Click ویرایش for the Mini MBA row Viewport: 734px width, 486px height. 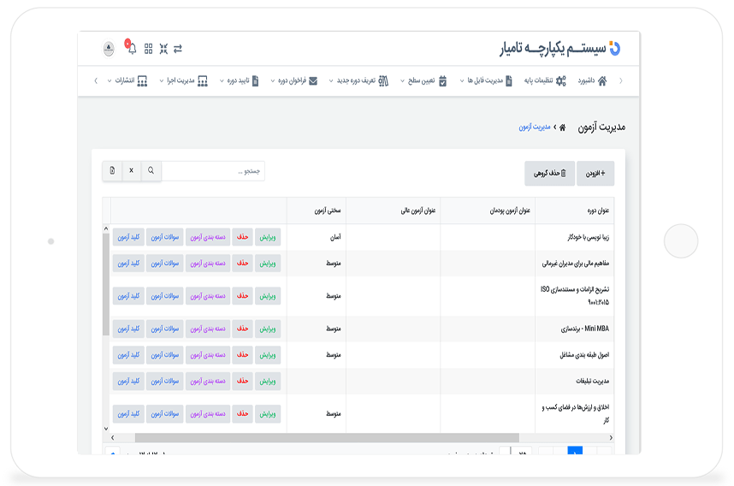[x=268, y=329]
